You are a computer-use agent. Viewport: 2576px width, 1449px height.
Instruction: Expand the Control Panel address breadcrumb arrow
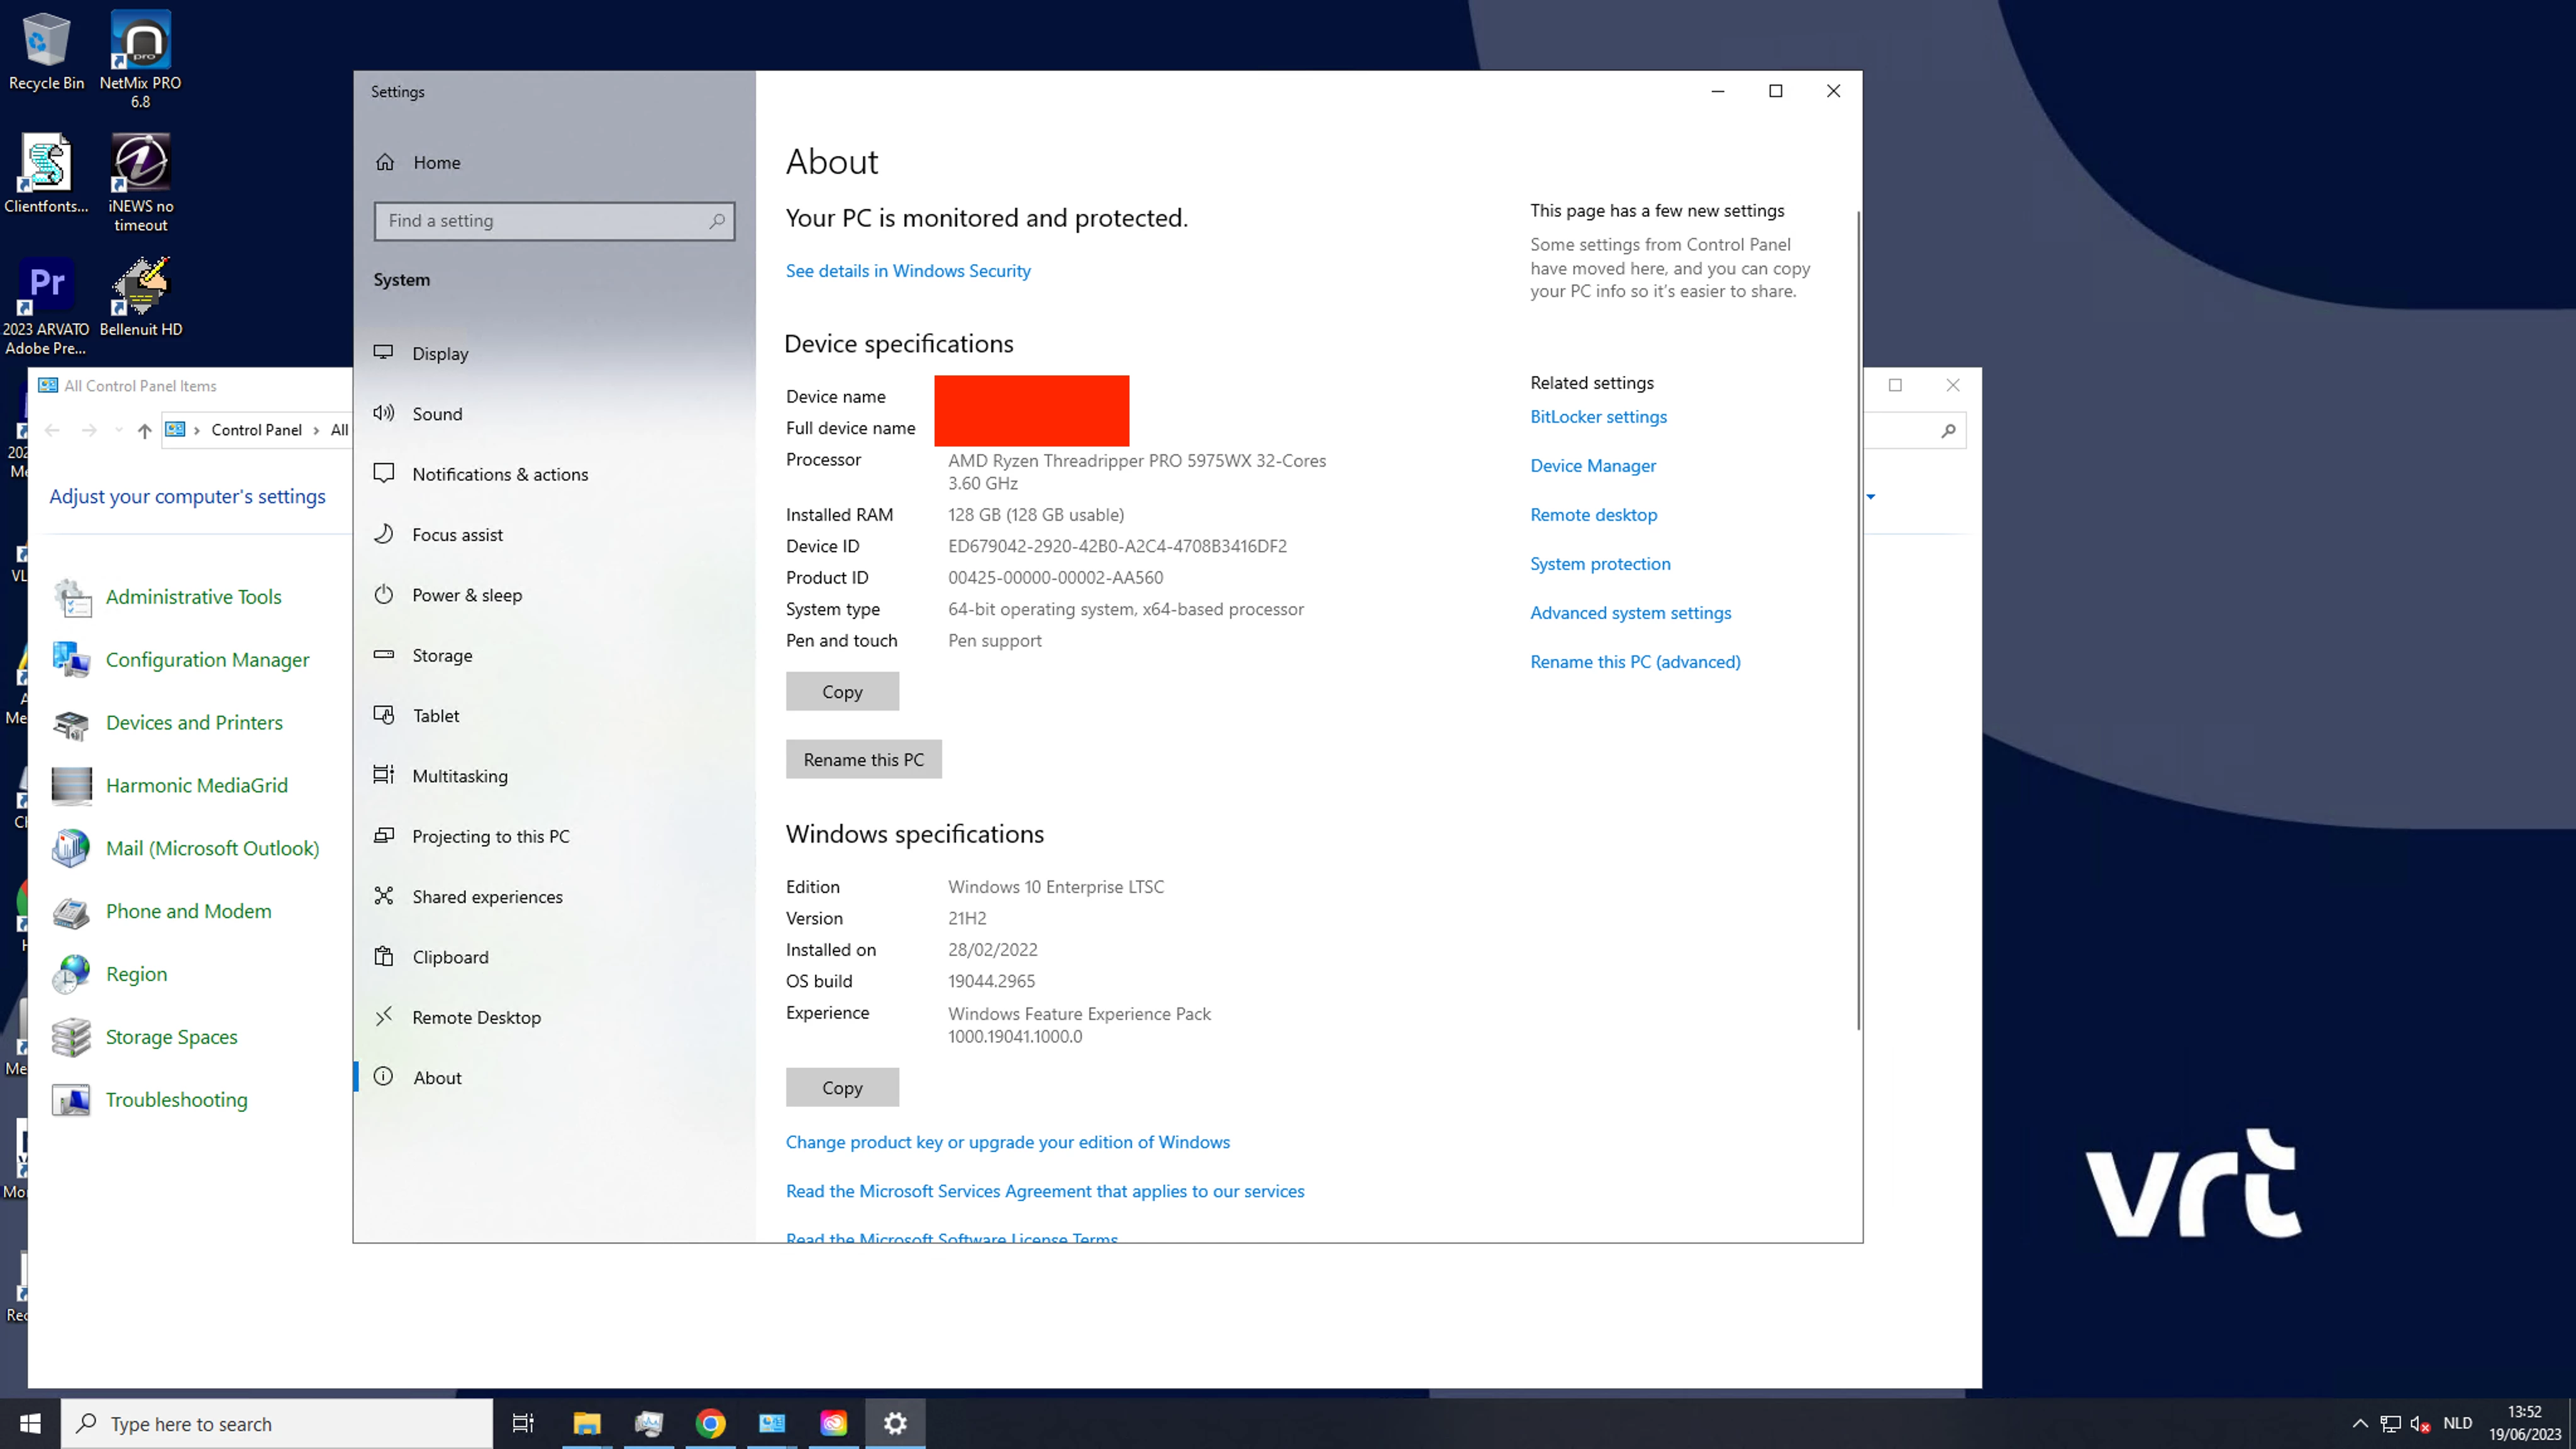[x=197, y=430]
